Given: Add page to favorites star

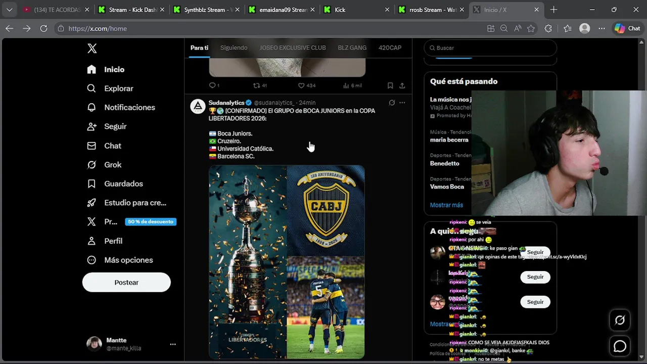Looking at the screenshot, I should coord(531,28).
